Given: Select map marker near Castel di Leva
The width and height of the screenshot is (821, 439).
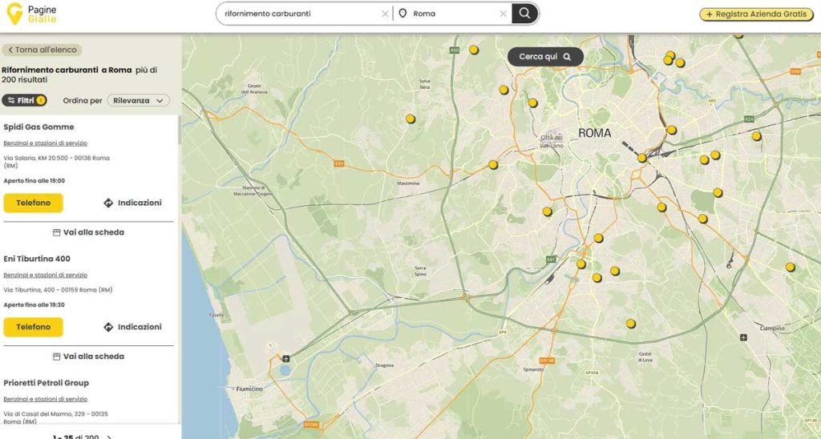Looking at the screenshot, I should tap(631, 324).
